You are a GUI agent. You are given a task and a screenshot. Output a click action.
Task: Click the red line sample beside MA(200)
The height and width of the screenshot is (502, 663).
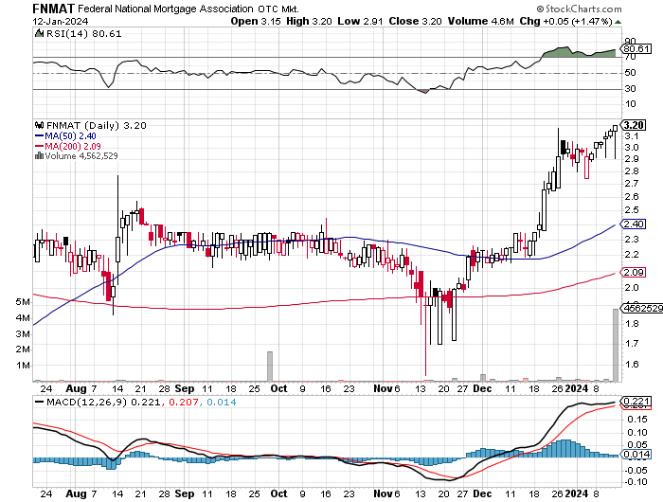(40, 146)
